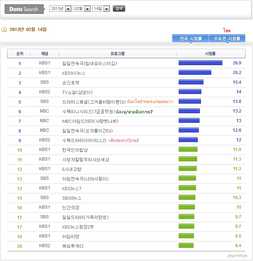Select program 일일연속극(오자룡이간다)
The image size is (253, 261).
click(x=88, y=131)
